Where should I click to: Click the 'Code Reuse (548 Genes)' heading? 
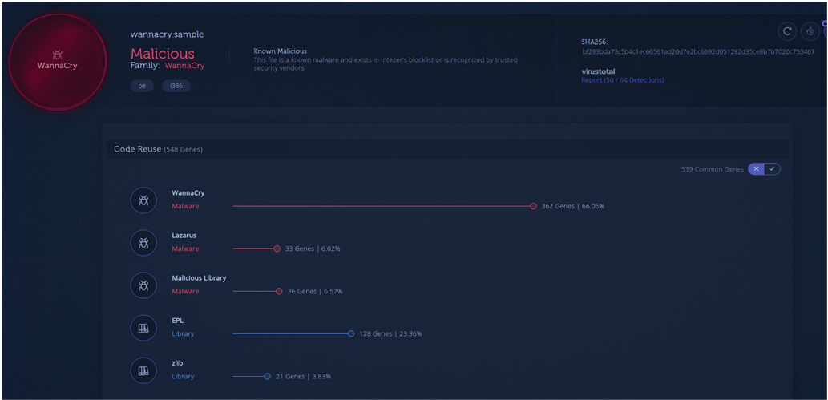(158, 150)
